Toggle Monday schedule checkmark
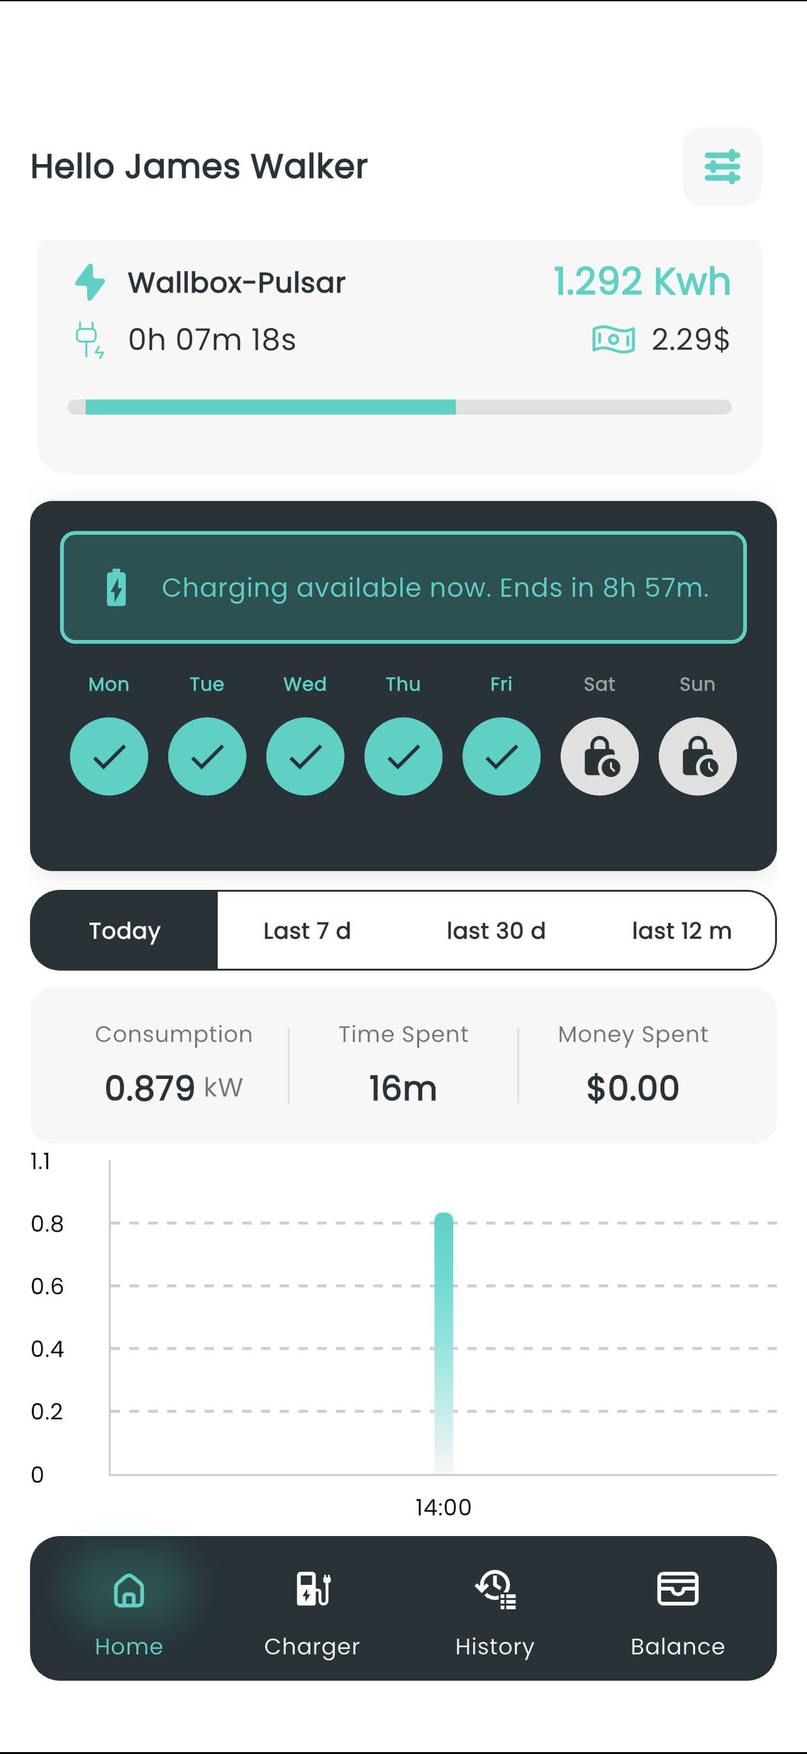The image size is (807, 1754). pos(109,756)
